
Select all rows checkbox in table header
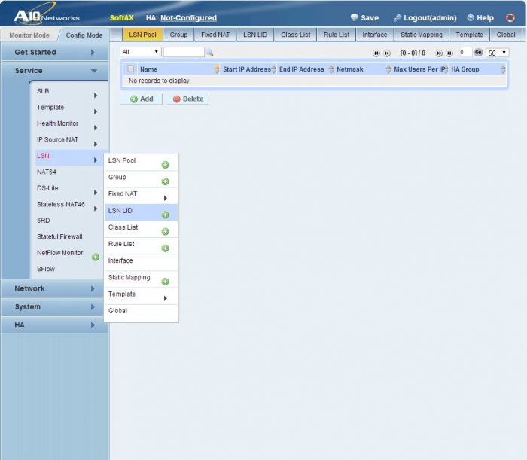(x=131, y=69)
